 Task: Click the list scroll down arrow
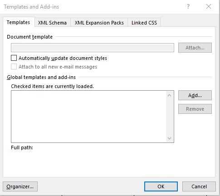tap(169, 138)
